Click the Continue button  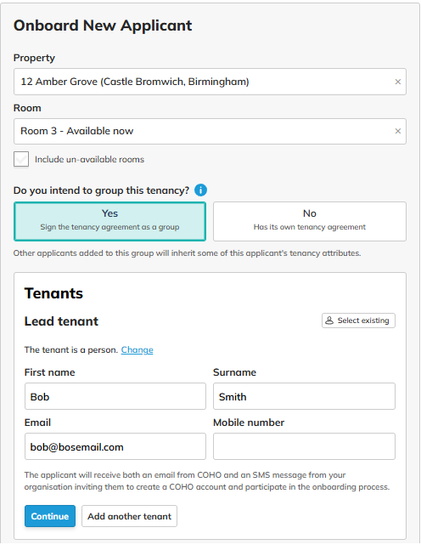pyautogui.click(x=50, y=516)
